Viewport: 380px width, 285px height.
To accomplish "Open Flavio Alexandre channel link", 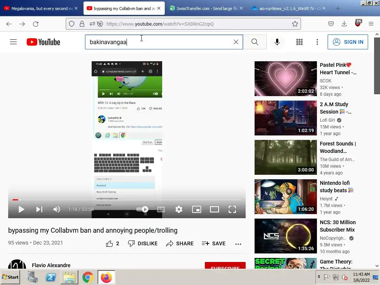I will (51, 265).
